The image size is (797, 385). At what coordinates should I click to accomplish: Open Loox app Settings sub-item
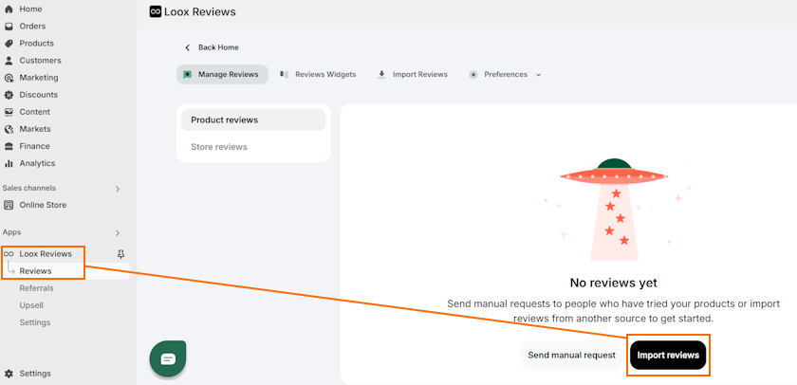(x=35, y=322)
